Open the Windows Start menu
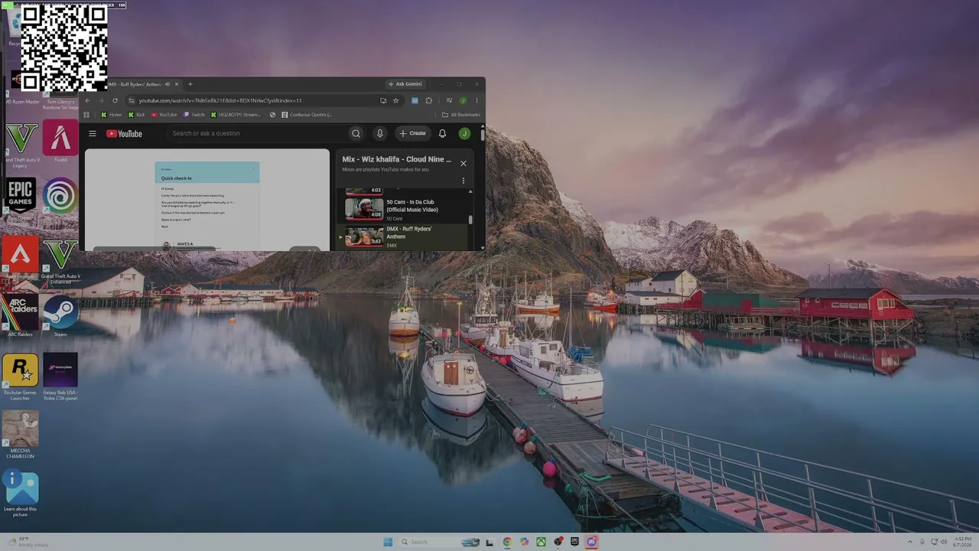The image size is (979, 551). click(x=388, y=542)
